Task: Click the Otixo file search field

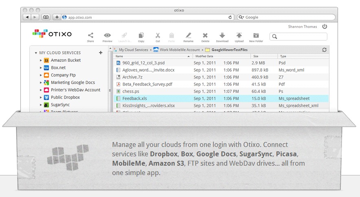Action: pyautogui.click(x=299, y=37)
